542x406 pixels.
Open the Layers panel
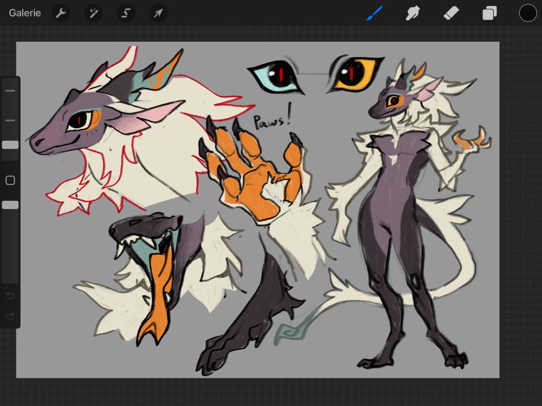pos(489,13)
